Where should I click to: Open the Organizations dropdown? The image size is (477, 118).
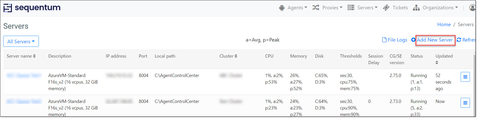click(435, 8)
